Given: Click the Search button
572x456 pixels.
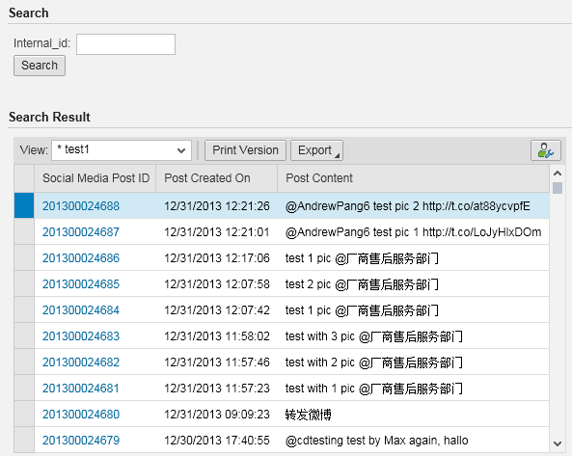Looking at the screenshot, I should click(40, 66).
